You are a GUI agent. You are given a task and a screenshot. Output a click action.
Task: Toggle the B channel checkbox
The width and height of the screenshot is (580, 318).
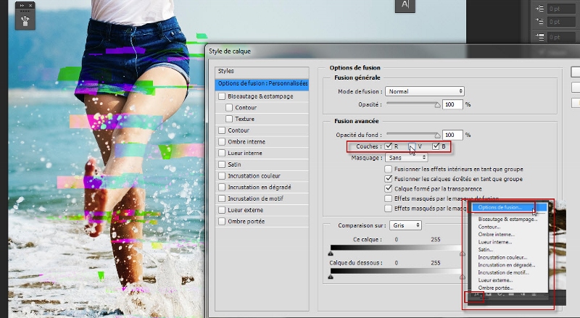[x=436, y=146]
